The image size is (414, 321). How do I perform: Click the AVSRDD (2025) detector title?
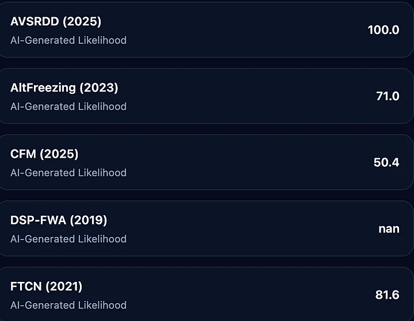(56, 22)
